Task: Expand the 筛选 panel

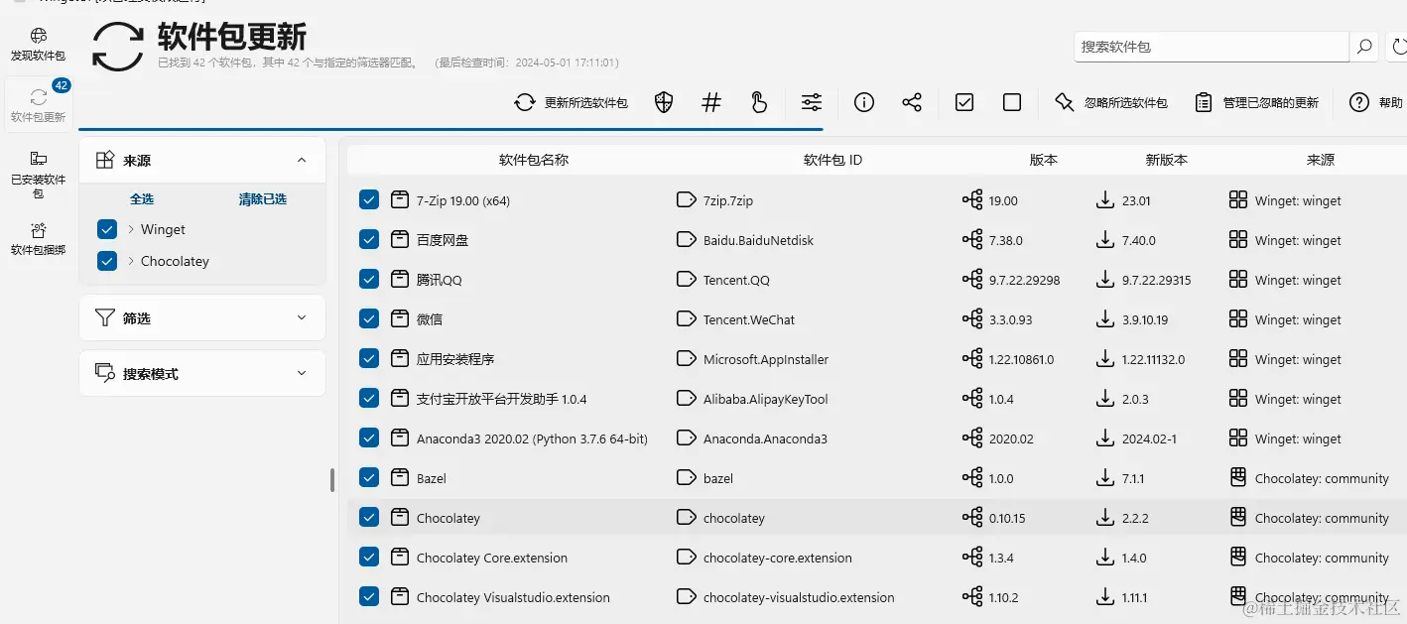Action: [302, 318]
